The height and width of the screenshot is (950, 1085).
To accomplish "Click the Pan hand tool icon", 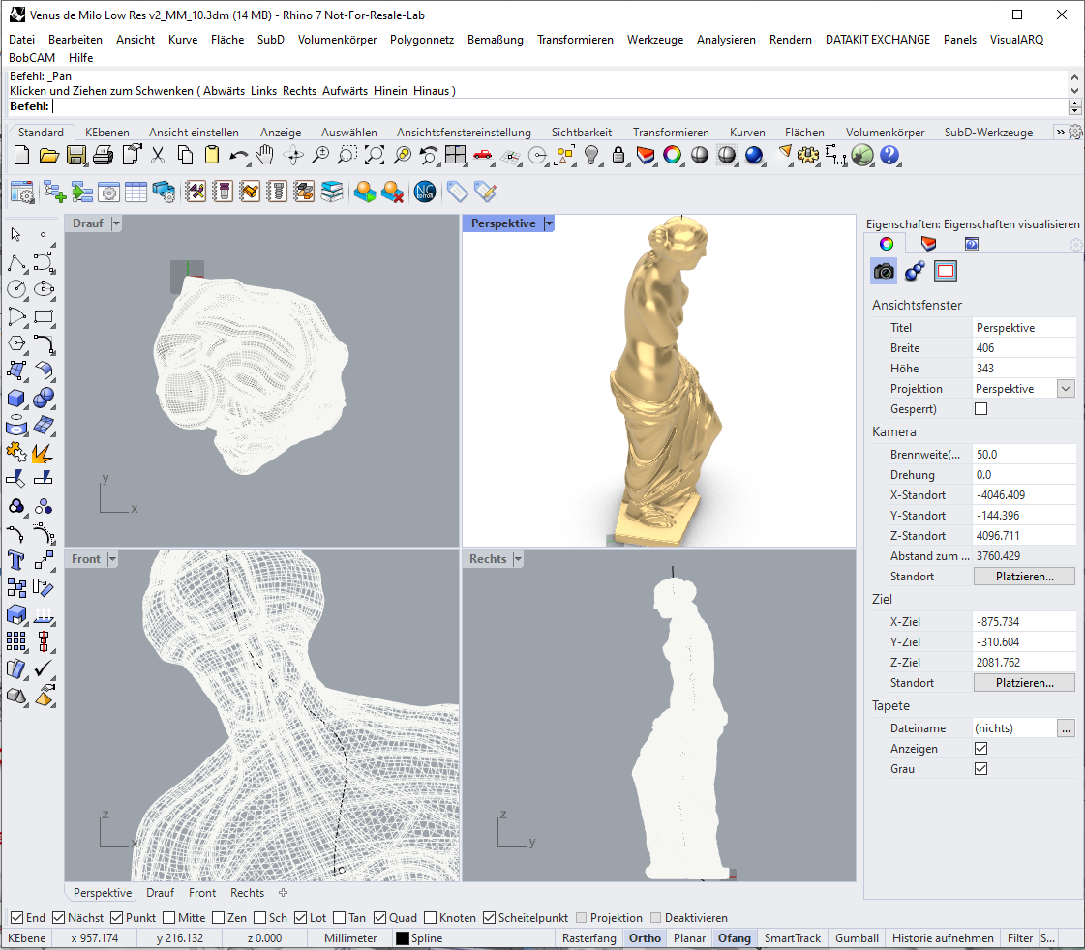I will pos(265,155).
